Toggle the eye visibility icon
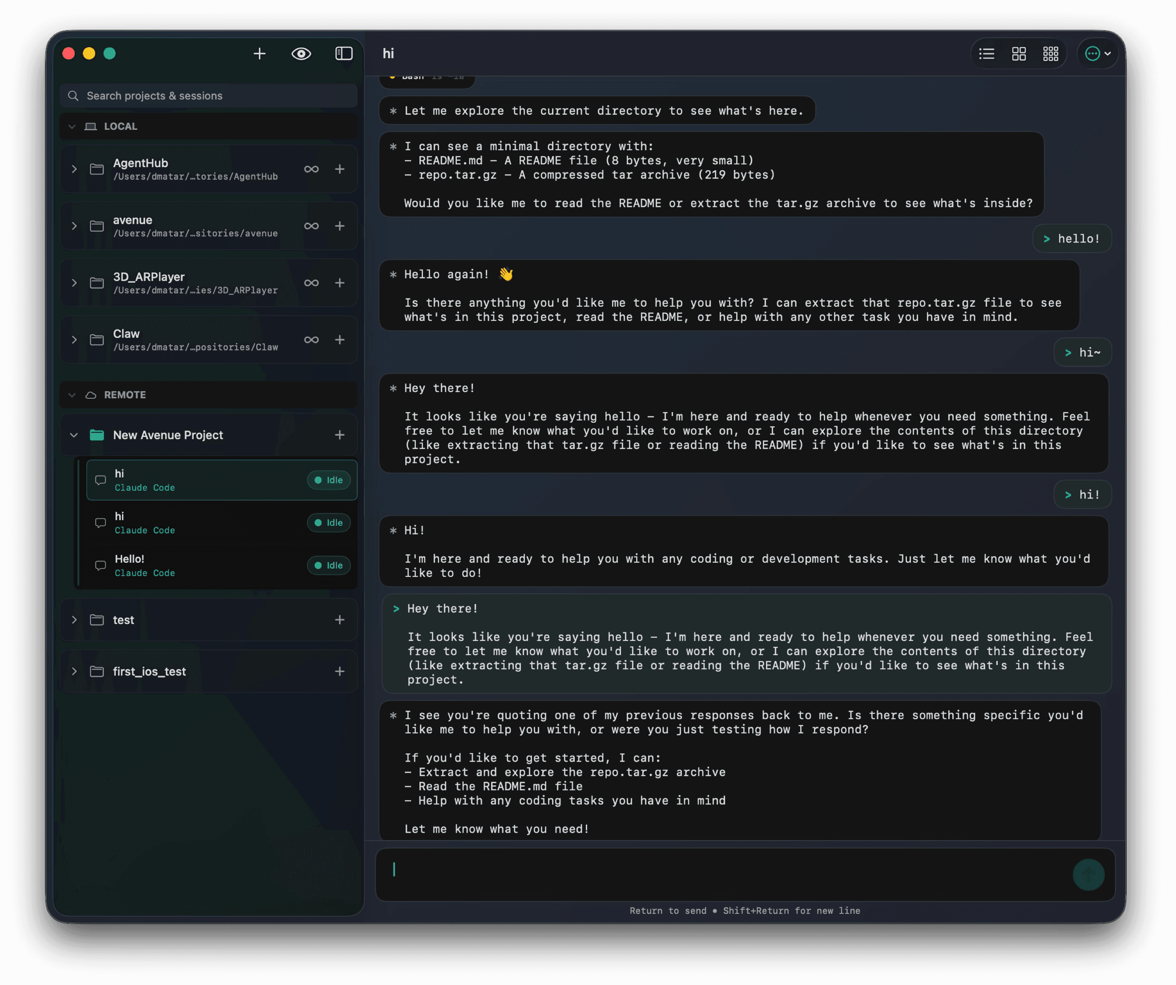The width and height of the screenshot is (1176, 985). pos(301,54)
